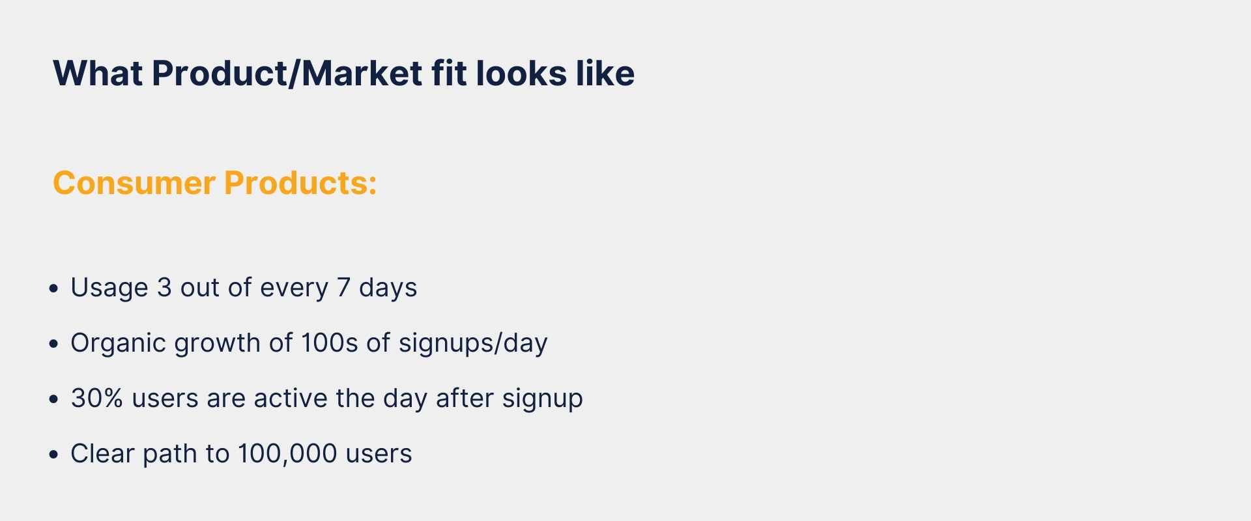1251x521 pixels.
Task: Click the bullet dot before "Organic growth"
Action: pos(54,343)
